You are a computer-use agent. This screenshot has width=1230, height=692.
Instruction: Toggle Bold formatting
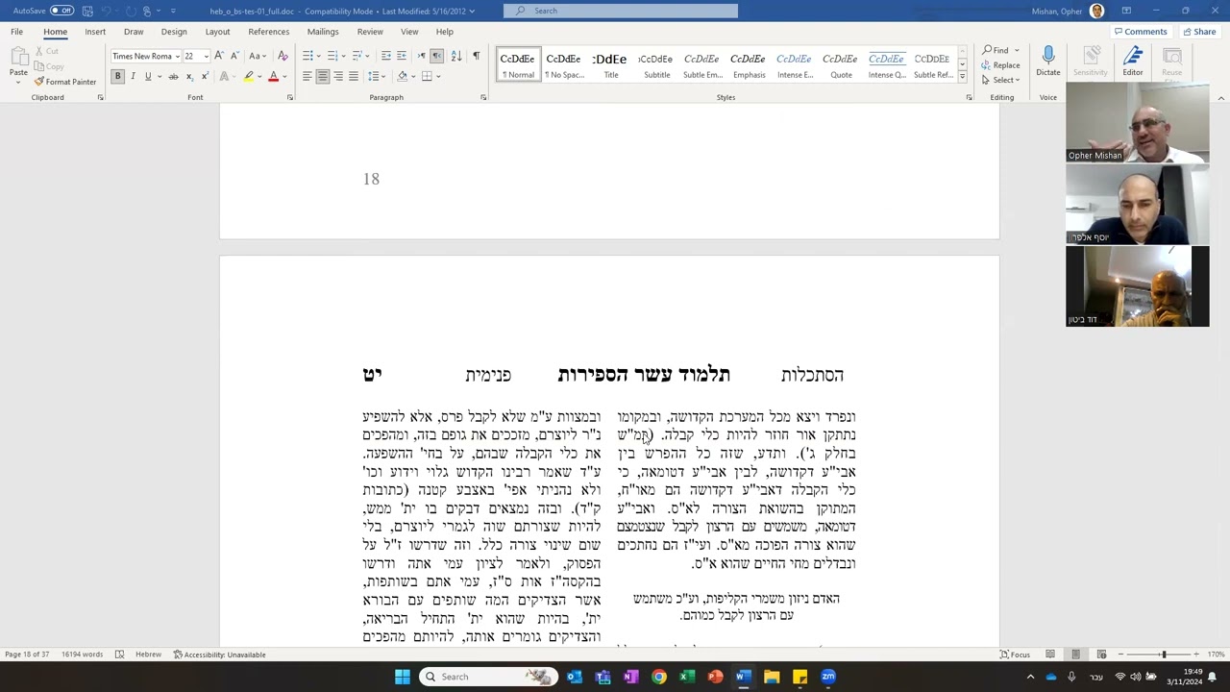point(118,76)
